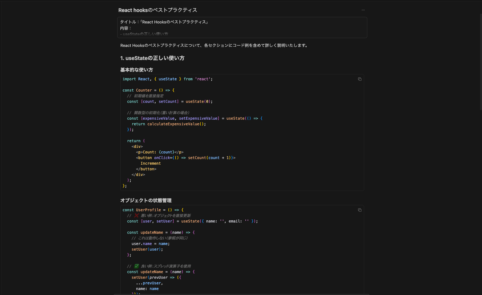Click the comment '// 初期値を直接指定'
This screenshot has width=482, height=295.
pyautogui.click(x=145, y=96)
